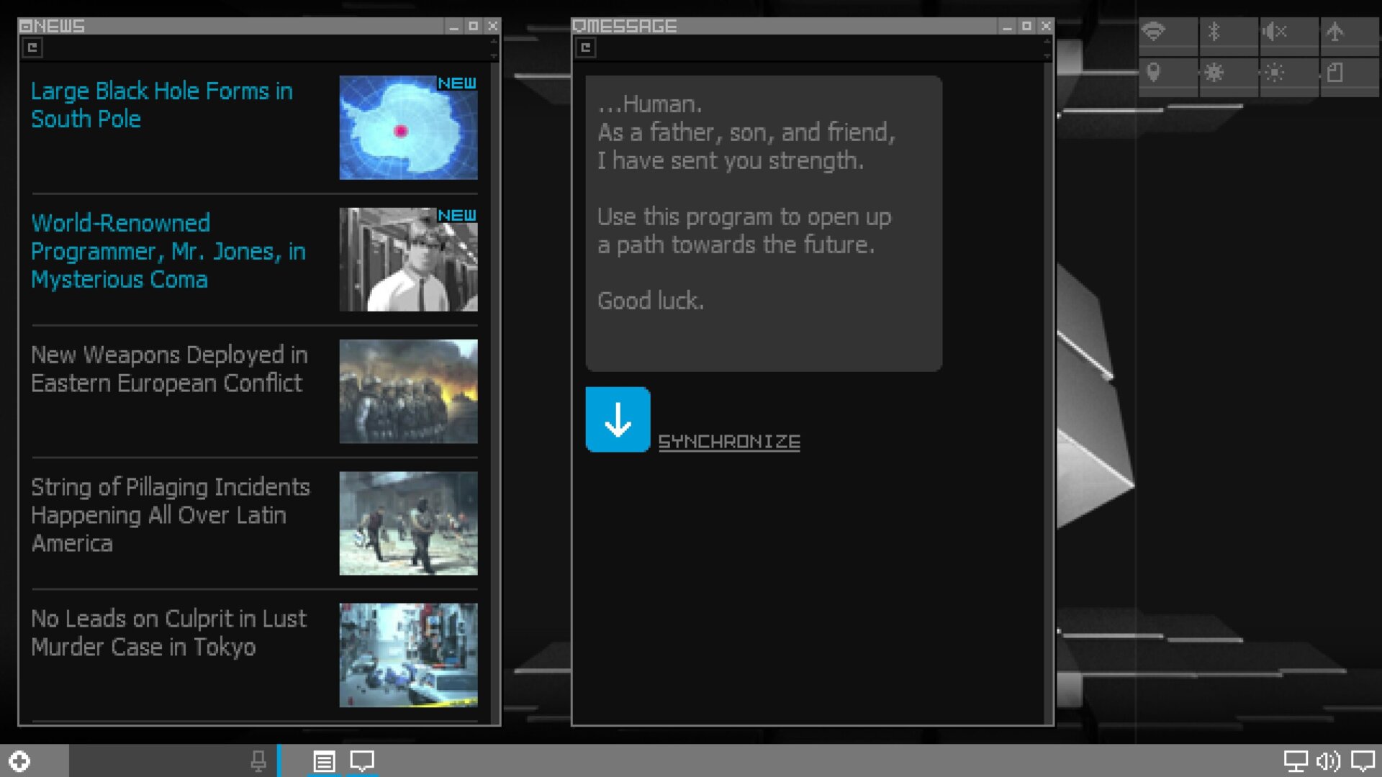The image size is (1382, 777).
Task: Click the News window scrollbar down arrow
Action: pos(494,55)
